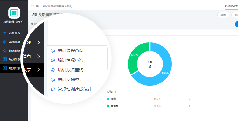Click the 培训管理 green book app logo

[x=14, y=13]
